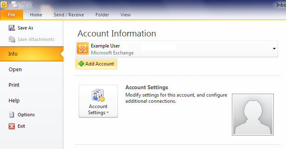This screenshot has height=149, width=286.
Task: Select the Folder ribbon tab
Action: 102,15
